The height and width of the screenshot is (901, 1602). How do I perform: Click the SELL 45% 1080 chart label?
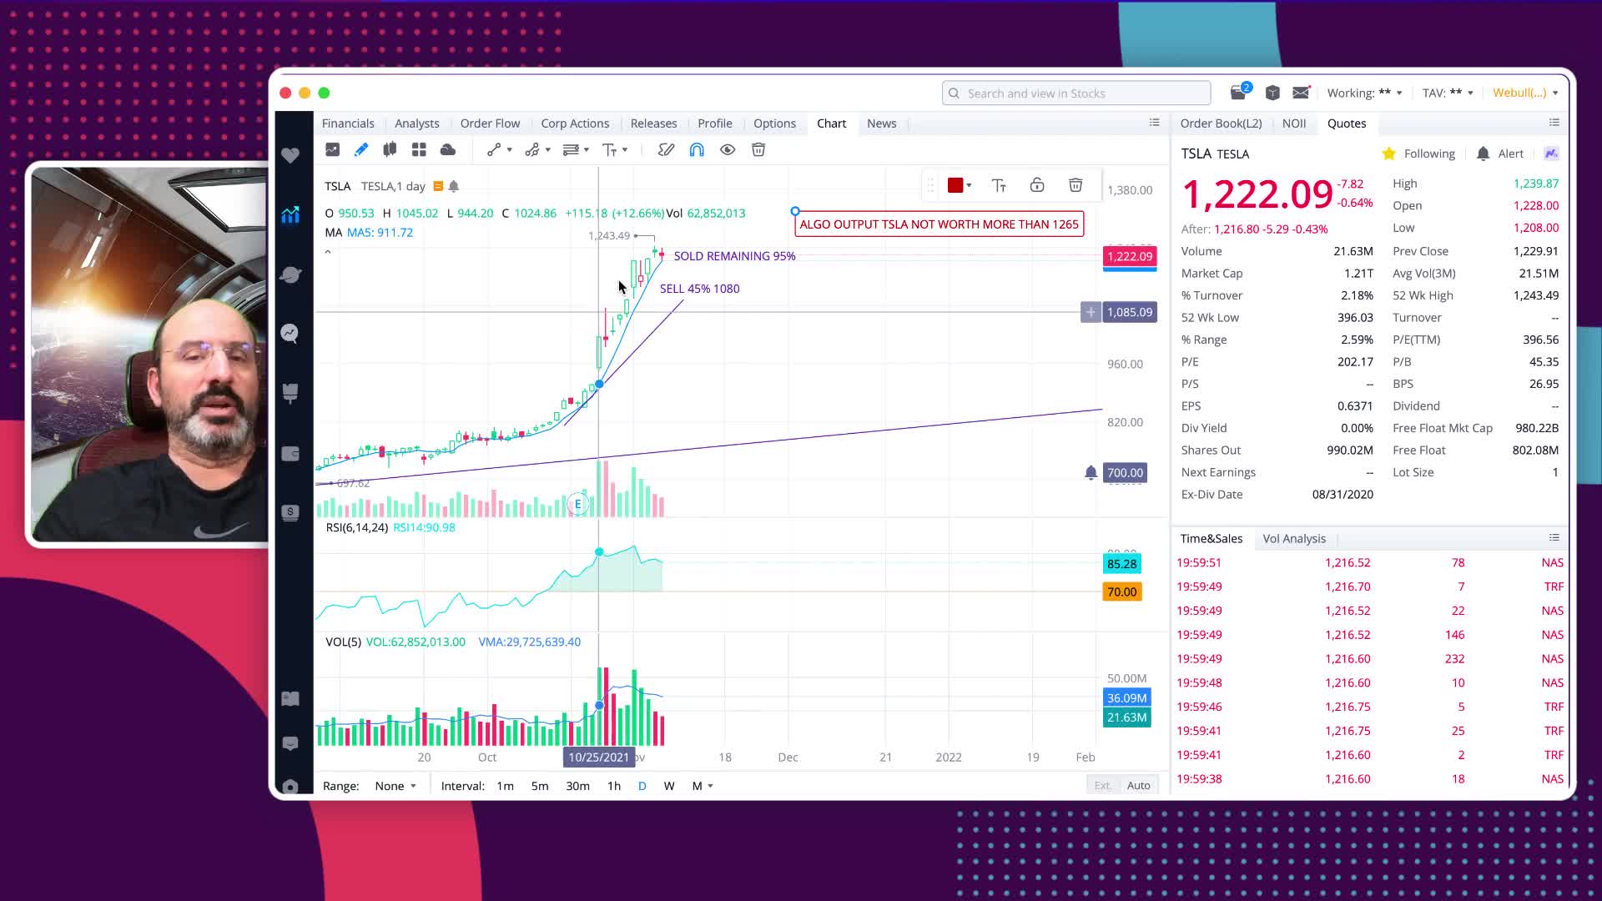click(699, 289)
